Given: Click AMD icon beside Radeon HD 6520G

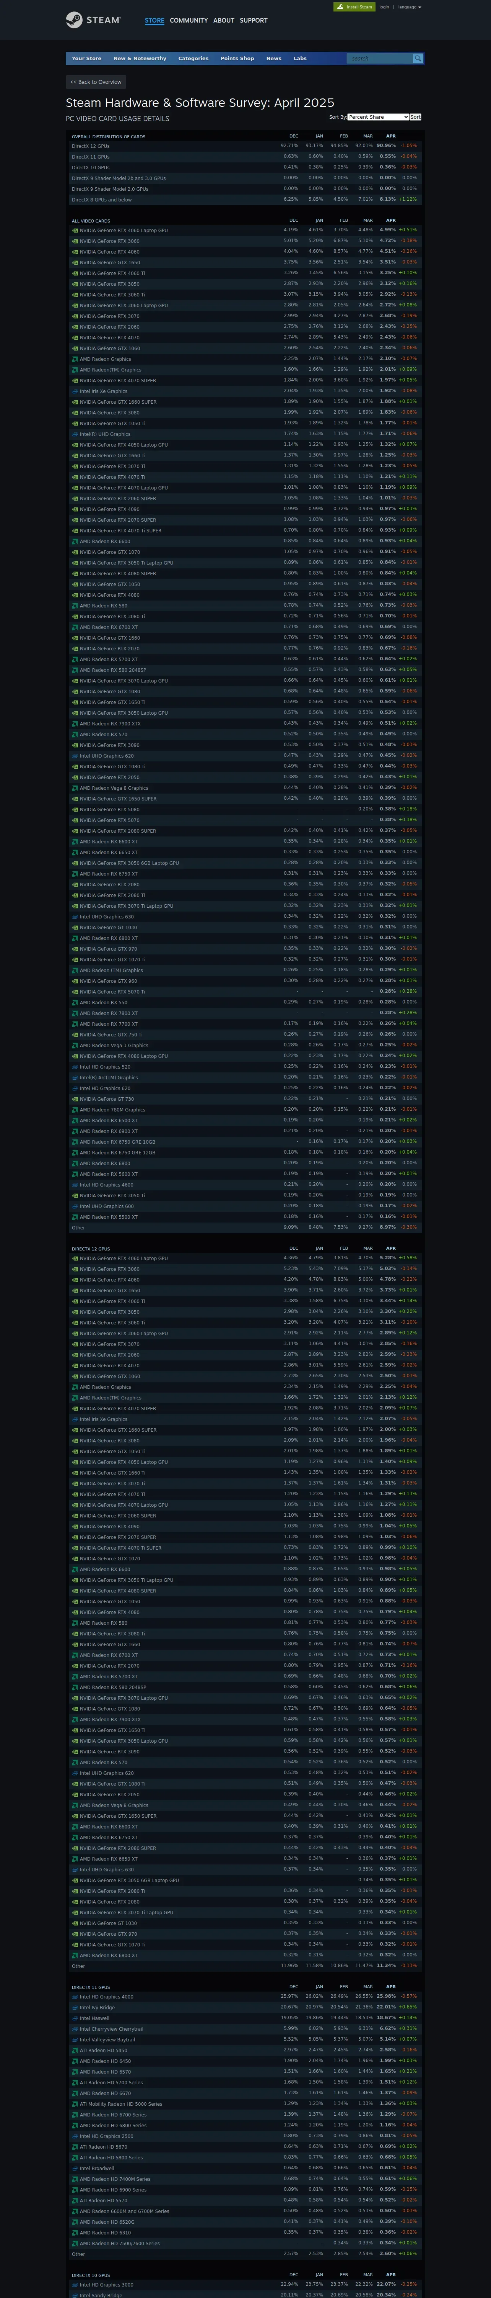Looking at the screenshot, I should pos(75,2221).
